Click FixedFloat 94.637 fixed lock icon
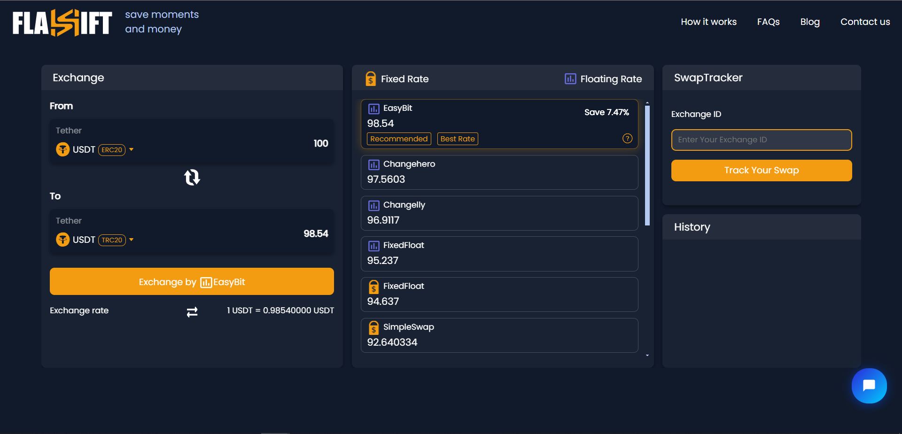902x434 pixels. [373, 287]
